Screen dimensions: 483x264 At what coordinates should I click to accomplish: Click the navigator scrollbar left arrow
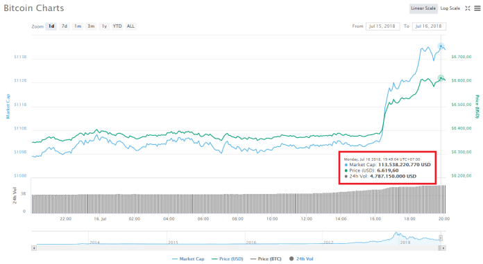point(34,248)
